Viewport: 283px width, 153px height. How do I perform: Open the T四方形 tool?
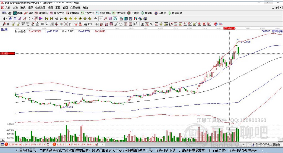pos(88,13)
